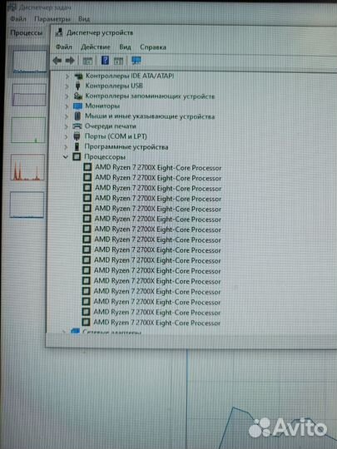337x449 pixels.
Task: Select Контроллеры запоминающих устройств label
Action: [x=150, y=96]
